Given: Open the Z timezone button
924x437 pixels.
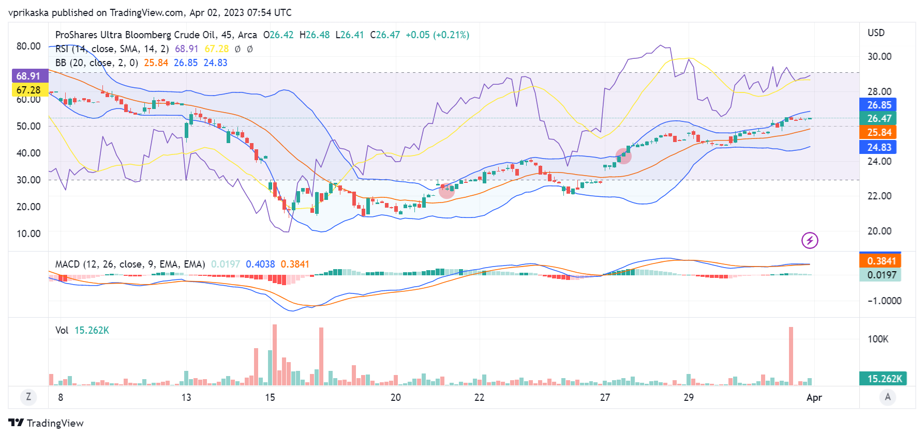Looking at the screenshot, I should 28,397.
